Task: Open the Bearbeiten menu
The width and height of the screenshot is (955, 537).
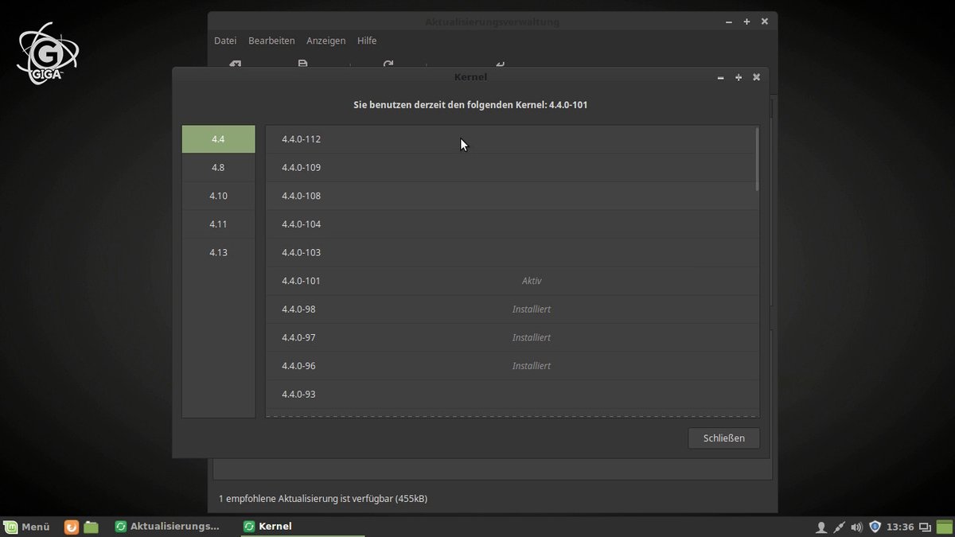Action: point(271,41)
